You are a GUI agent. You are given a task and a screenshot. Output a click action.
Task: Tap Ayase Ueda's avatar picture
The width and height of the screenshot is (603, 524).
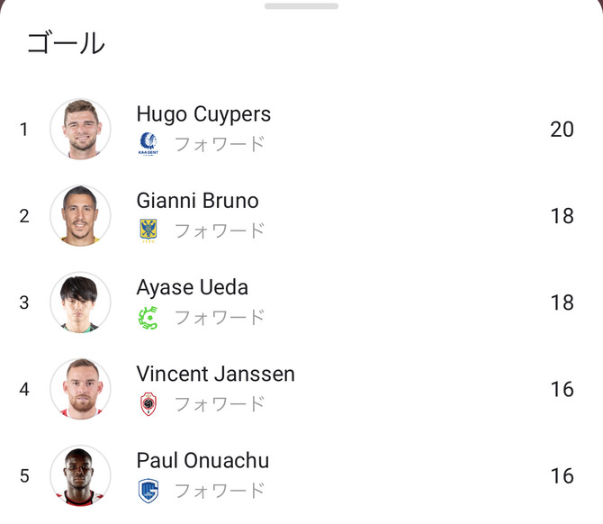pyautogui.click(x=80, y=302)
